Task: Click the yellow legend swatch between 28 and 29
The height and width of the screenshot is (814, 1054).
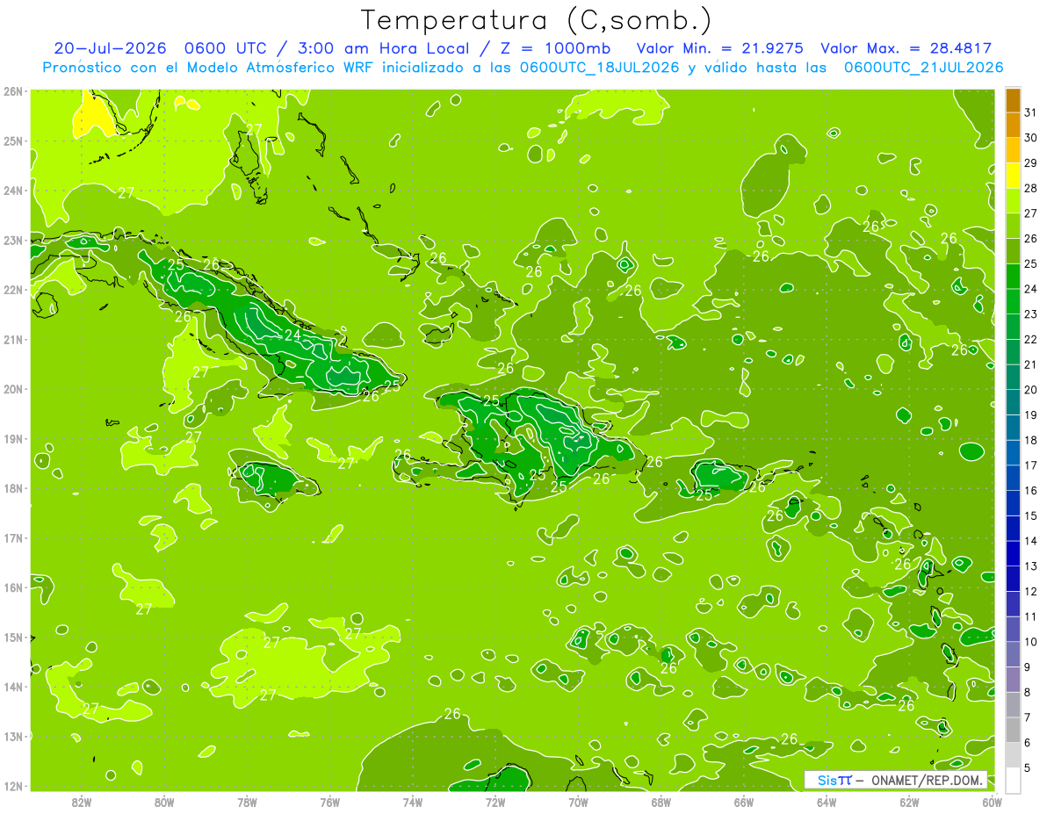Action: (x=1013, y=176)
